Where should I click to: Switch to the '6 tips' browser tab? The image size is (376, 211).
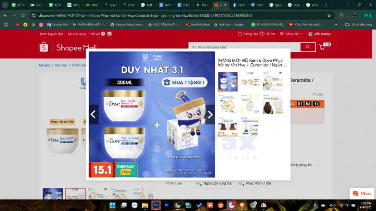184,5
